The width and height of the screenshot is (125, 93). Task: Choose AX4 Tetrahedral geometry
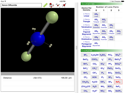tap(96, 26)
